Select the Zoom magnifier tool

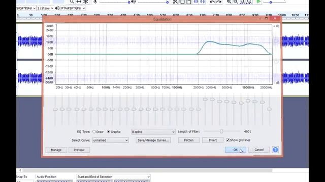(72, 2)
